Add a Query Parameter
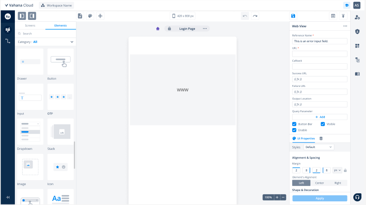The height and width of the screenshot is (205, 366). pos(319,117)
